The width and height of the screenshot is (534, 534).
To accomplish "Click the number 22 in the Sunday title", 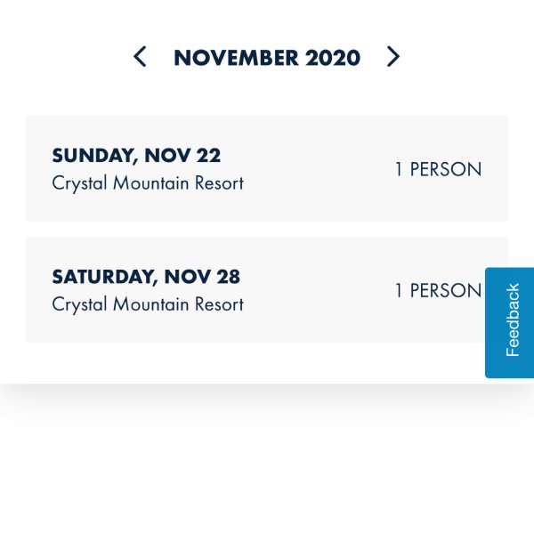I will point(208,156).
